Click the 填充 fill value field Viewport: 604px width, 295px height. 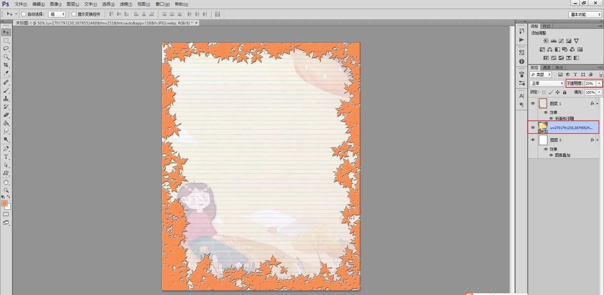tap(590, 92)
